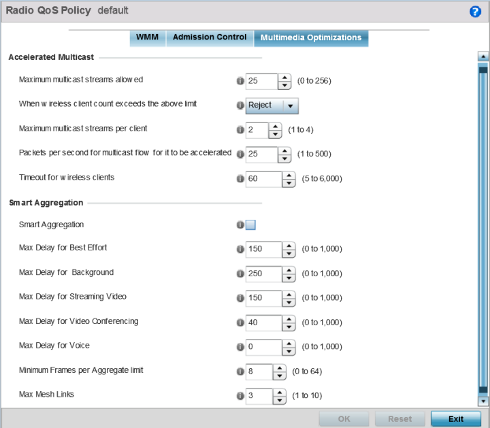490x428 pixels.
Task: Click info icon next to Smart Aggregation checkbox
Action: coord(240,225)
